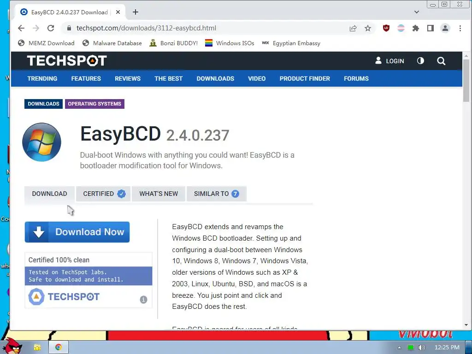The height and width of the screenshot is (354, 472).
Task: Click the Chrome taskbar button
Action: pos(58,348)
